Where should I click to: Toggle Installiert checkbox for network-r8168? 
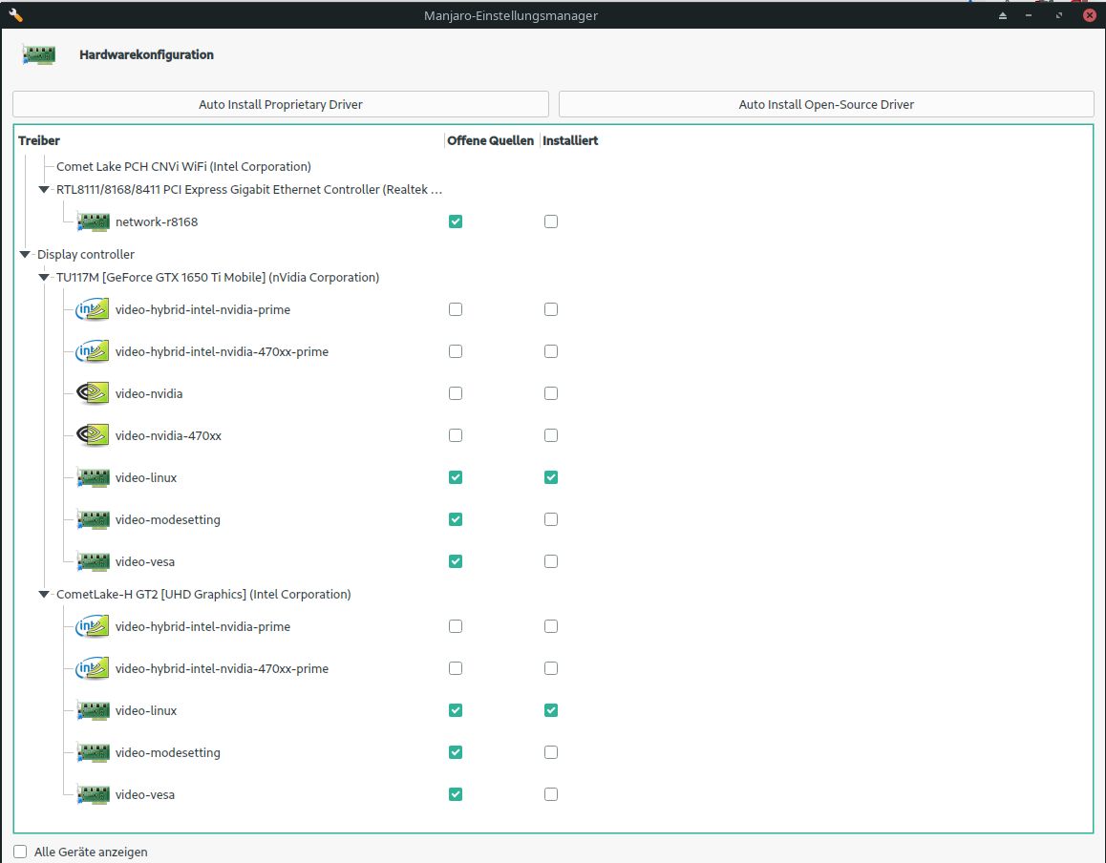[551, 221]
